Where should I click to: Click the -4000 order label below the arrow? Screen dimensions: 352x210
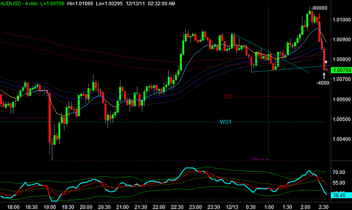click(323, 83)
